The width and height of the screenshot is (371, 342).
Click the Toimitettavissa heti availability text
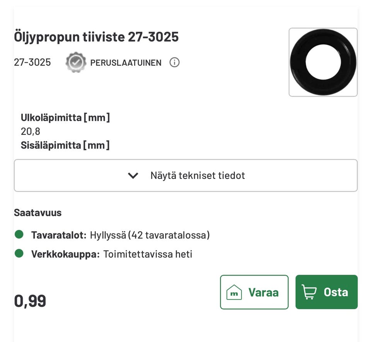[x=147, y=254]
